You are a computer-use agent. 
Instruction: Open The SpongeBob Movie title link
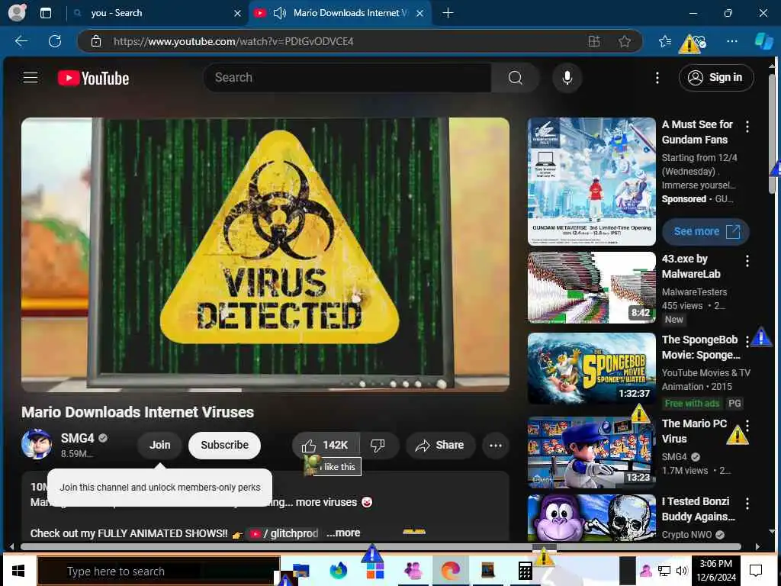click(702, 347)
